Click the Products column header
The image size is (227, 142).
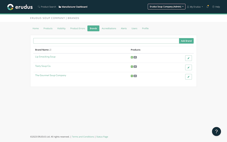pos(136,50)
